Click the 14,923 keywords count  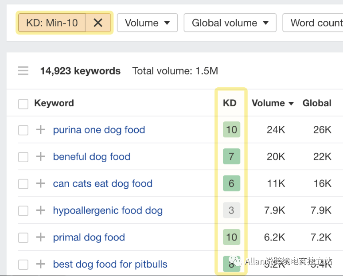(x=80, y=71)
